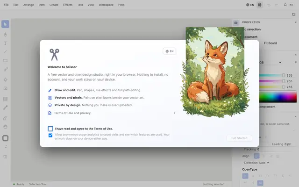Open the Help menu
The width and height of the screenshot is (299, 187).
pos(121,5)
